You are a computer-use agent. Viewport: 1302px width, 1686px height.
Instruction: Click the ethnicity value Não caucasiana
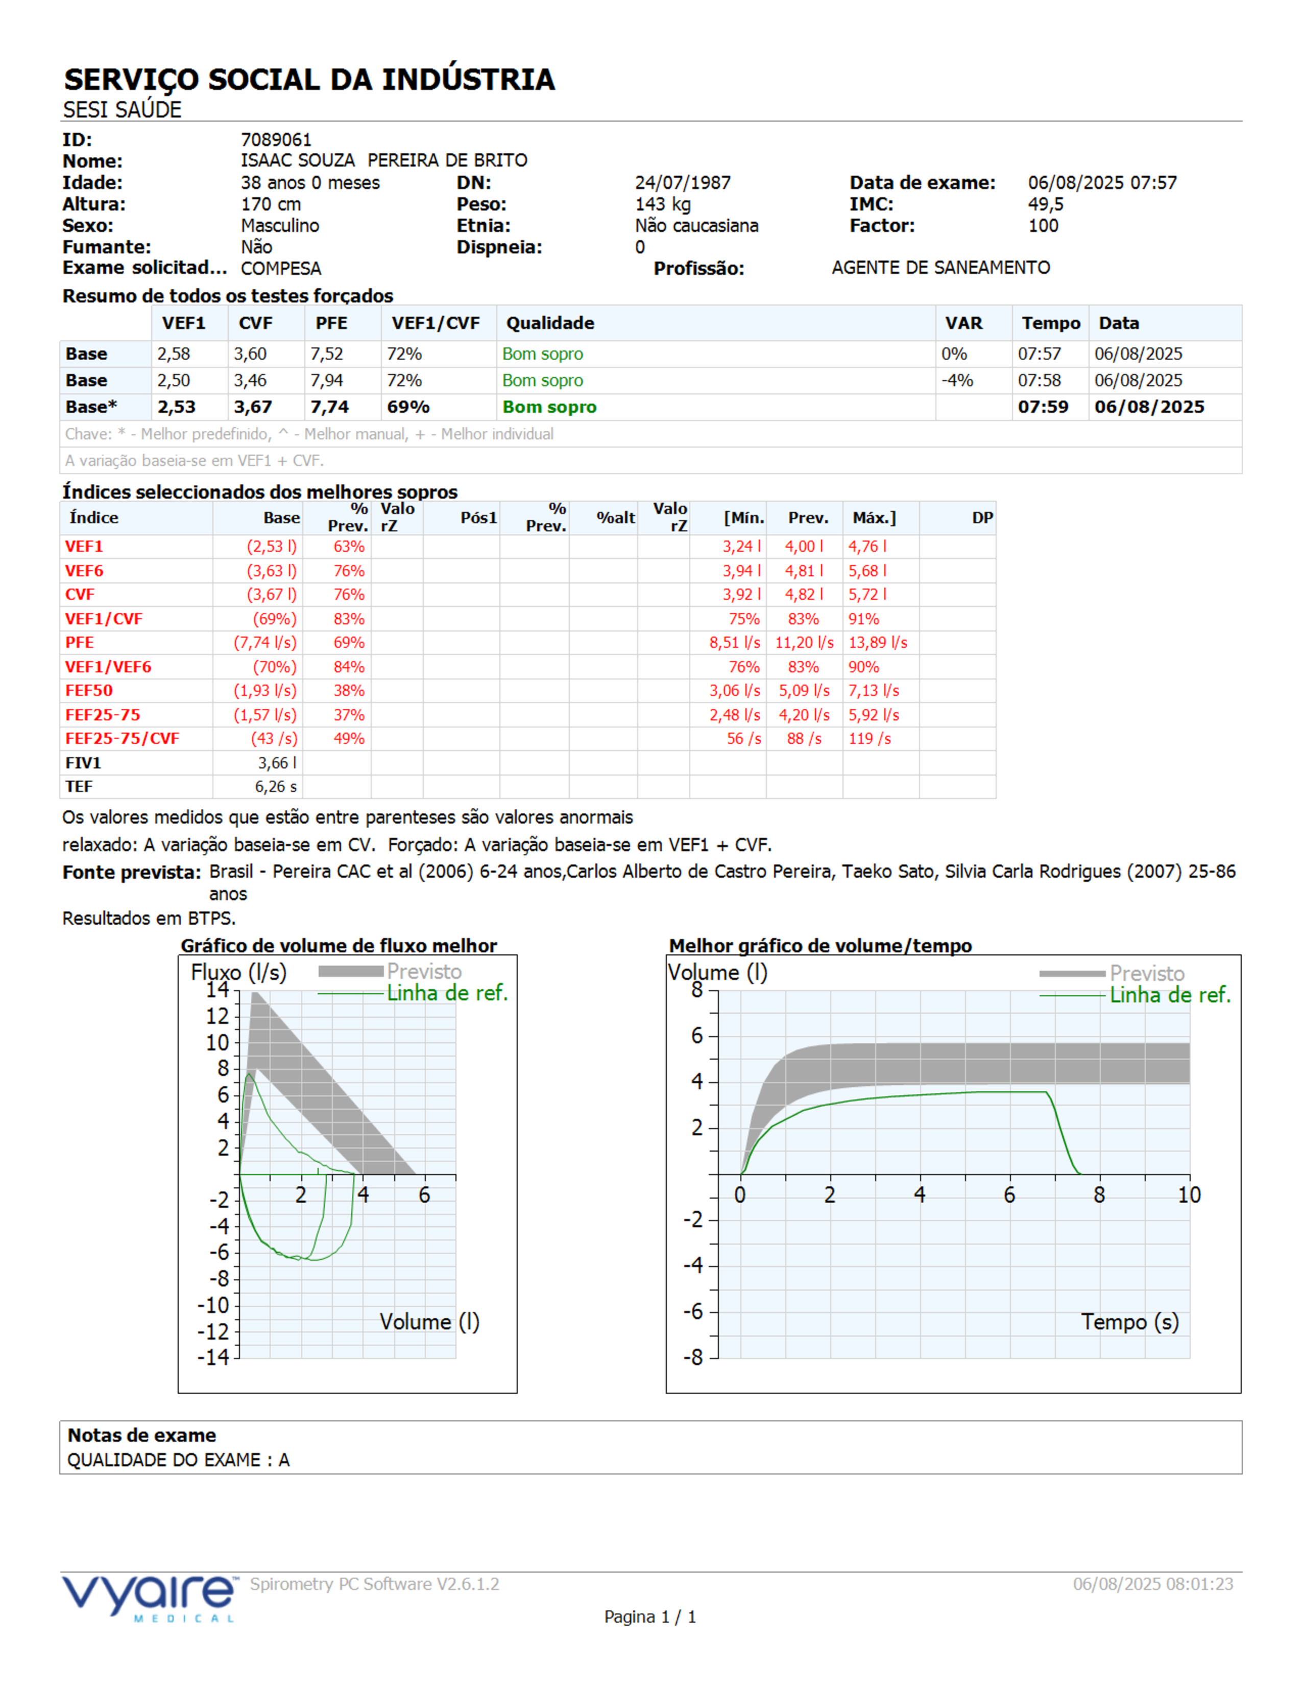(x=696, y=226)
